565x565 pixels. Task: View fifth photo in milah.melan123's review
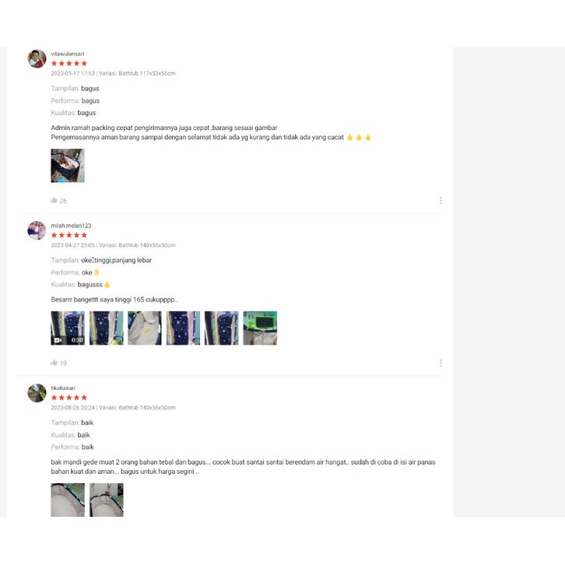222,328
